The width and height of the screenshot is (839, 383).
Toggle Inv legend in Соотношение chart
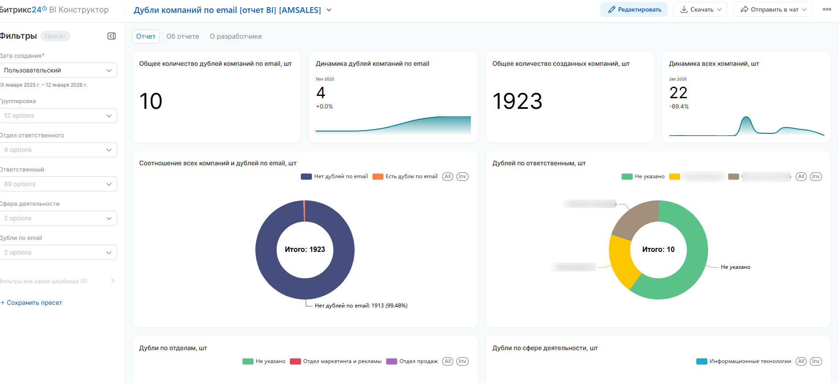(x=462, y=176)
